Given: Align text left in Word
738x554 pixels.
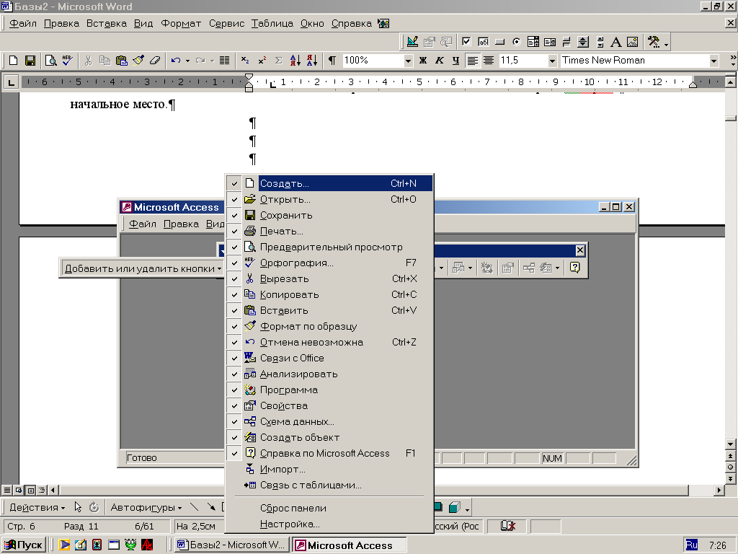Looking at the screenshot, I should pyautogui.click(x=473, y=61).
